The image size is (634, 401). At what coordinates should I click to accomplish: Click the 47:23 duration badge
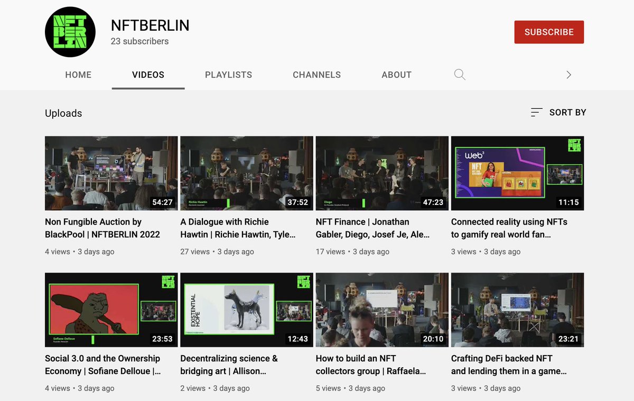pyautogui.click(x=433, y=202)
